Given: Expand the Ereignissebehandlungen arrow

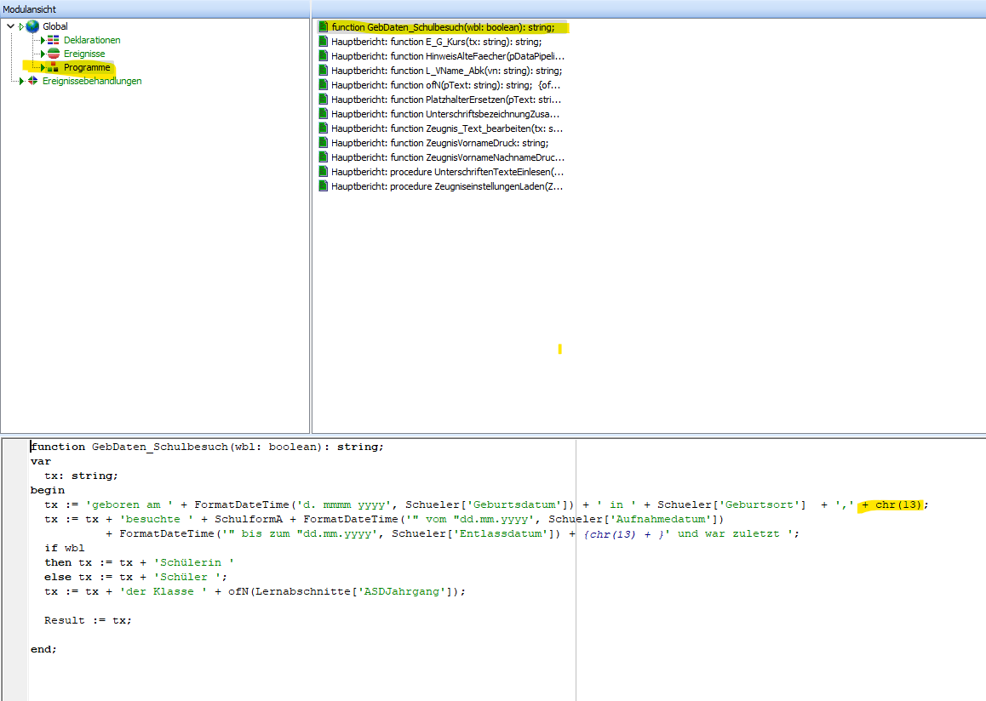Looking at the screenshot, I should 22,81.
